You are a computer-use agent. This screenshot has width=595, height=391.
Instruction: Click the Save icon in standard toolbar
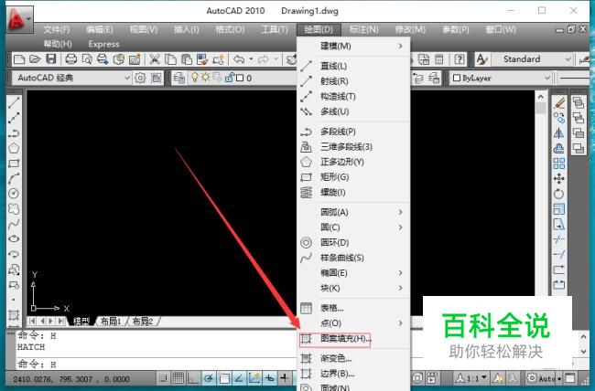51,58
